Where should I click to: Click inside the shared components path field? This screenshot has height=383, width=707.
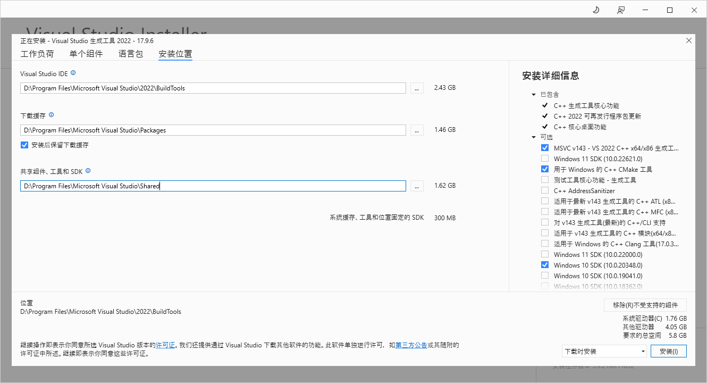213,186
